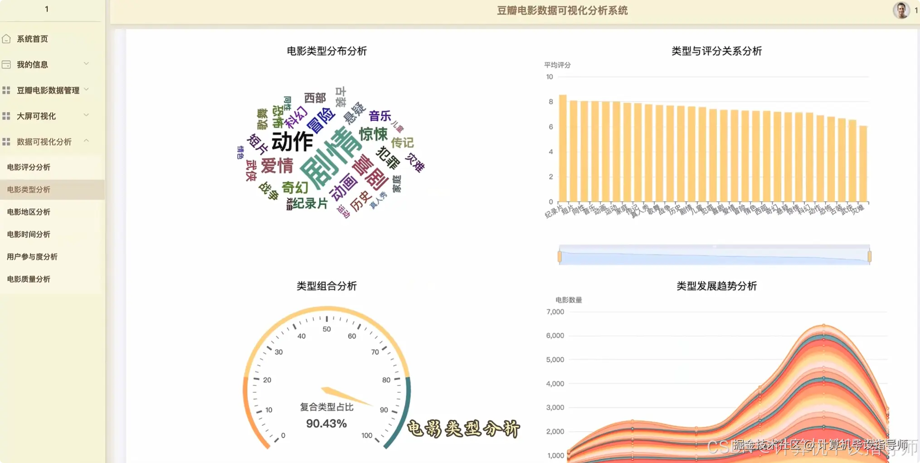Click the 电影质量分析 entry

[28, 279]
